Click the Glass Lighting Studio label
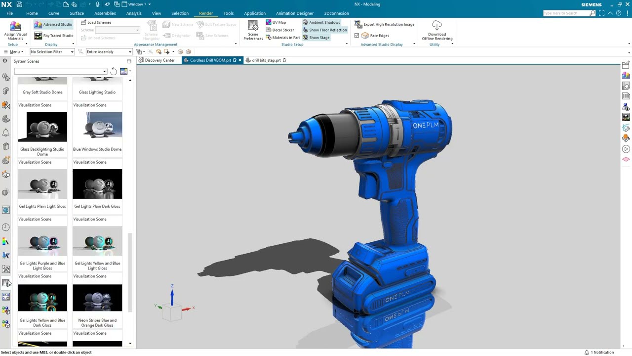632x356 pixels. click(97, 92)
